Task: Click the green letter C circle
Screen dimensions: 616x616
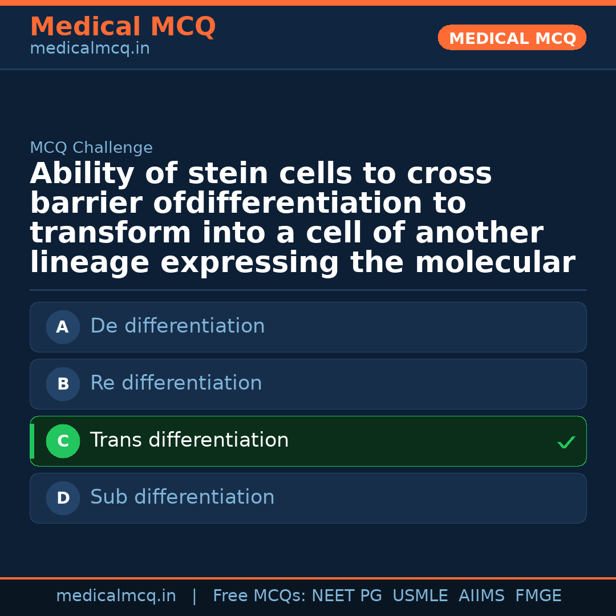Action: coord(63,441)
